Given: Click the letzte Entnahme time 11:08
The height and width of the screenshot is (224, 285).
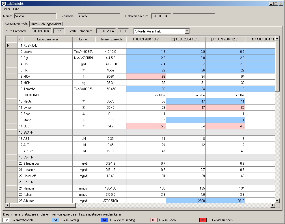Looking at the screenshot, I should pos(123,31).
